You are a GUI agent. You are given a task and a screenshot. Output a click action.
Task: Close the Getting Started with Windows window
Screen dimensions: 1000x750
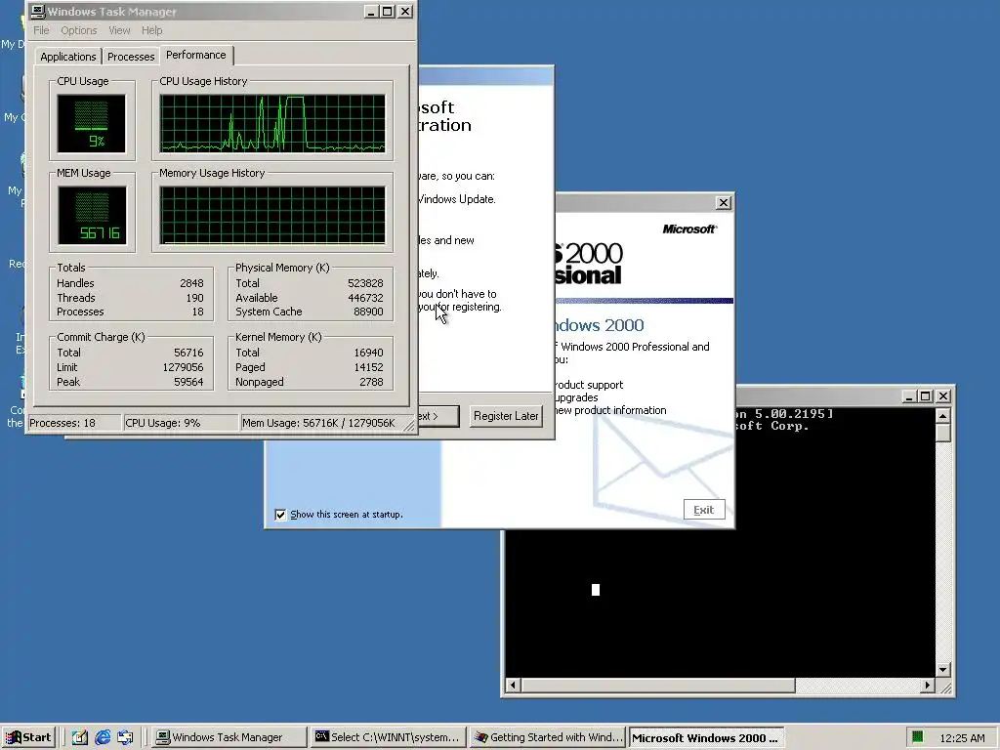[x=724, y=203]
